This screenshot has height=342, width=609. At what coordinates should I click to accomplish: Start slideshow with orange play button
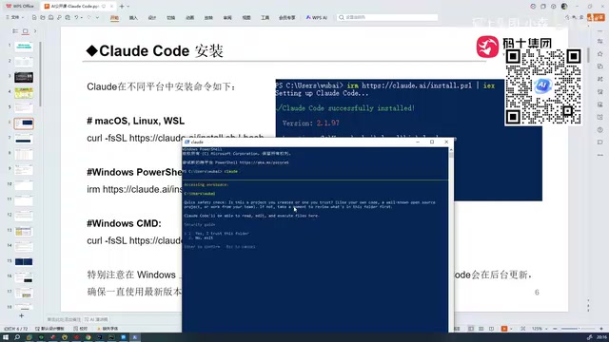(x=504, y=329)
